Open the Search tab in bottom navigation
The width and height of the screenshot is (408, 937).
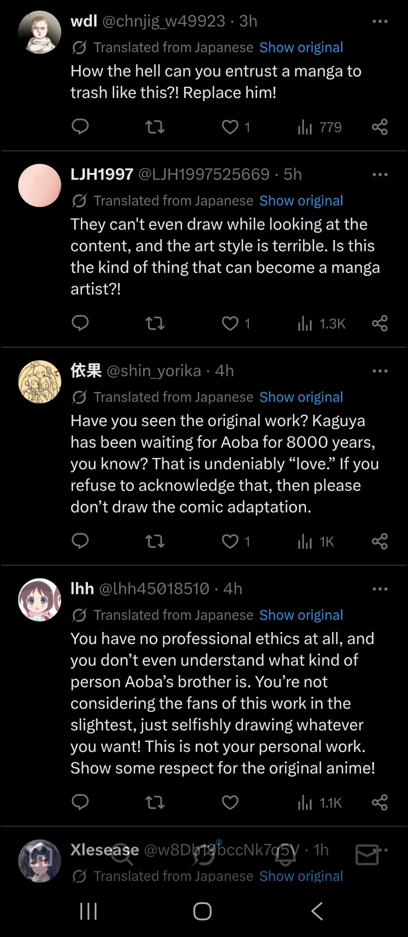[x=121, y=855]
